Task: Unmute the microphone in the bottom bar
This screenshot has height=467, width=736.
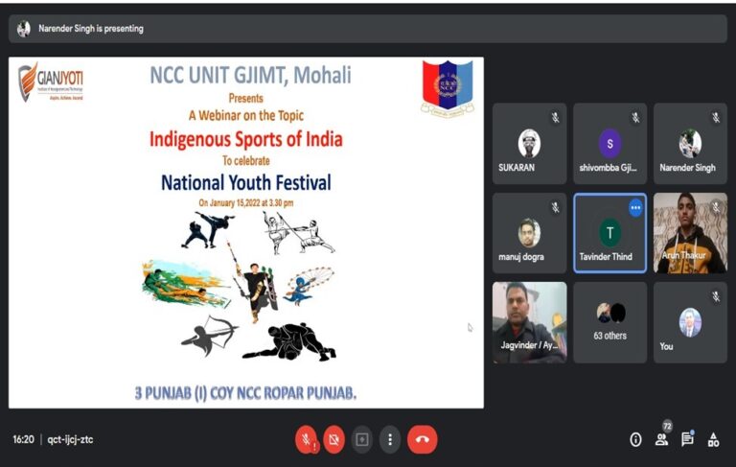Action: [x=307, y=440]
